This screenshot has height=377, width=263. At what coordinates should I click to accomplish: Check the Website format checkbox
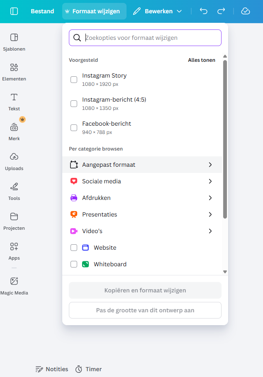coord(74,248)
